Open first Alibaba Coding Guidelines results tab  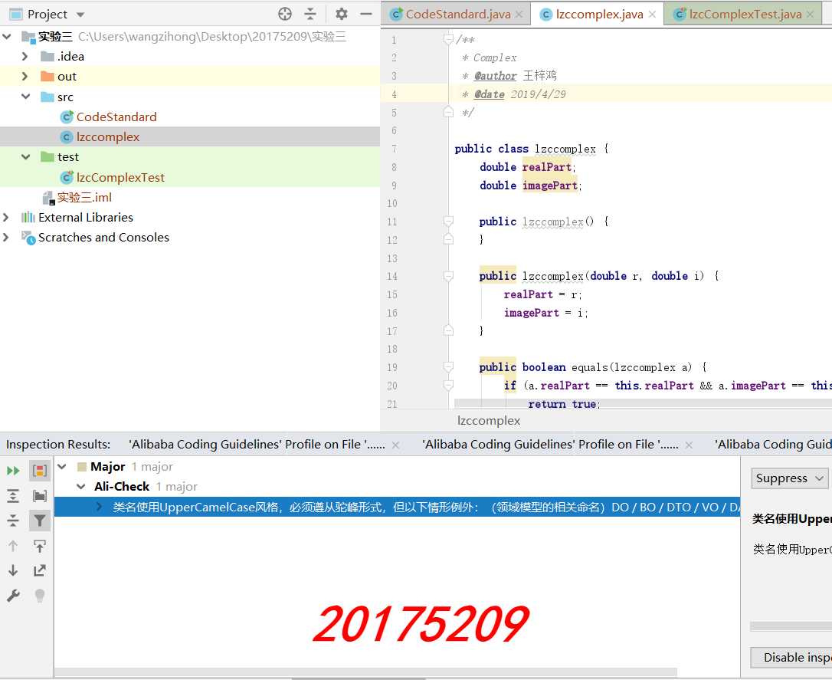tap(257, 445)
